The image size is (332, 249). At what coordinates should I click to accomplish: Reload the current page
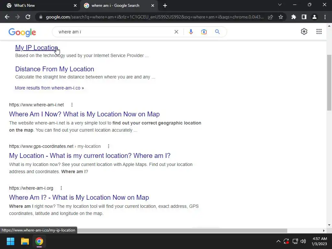click(x=28, y=17)
